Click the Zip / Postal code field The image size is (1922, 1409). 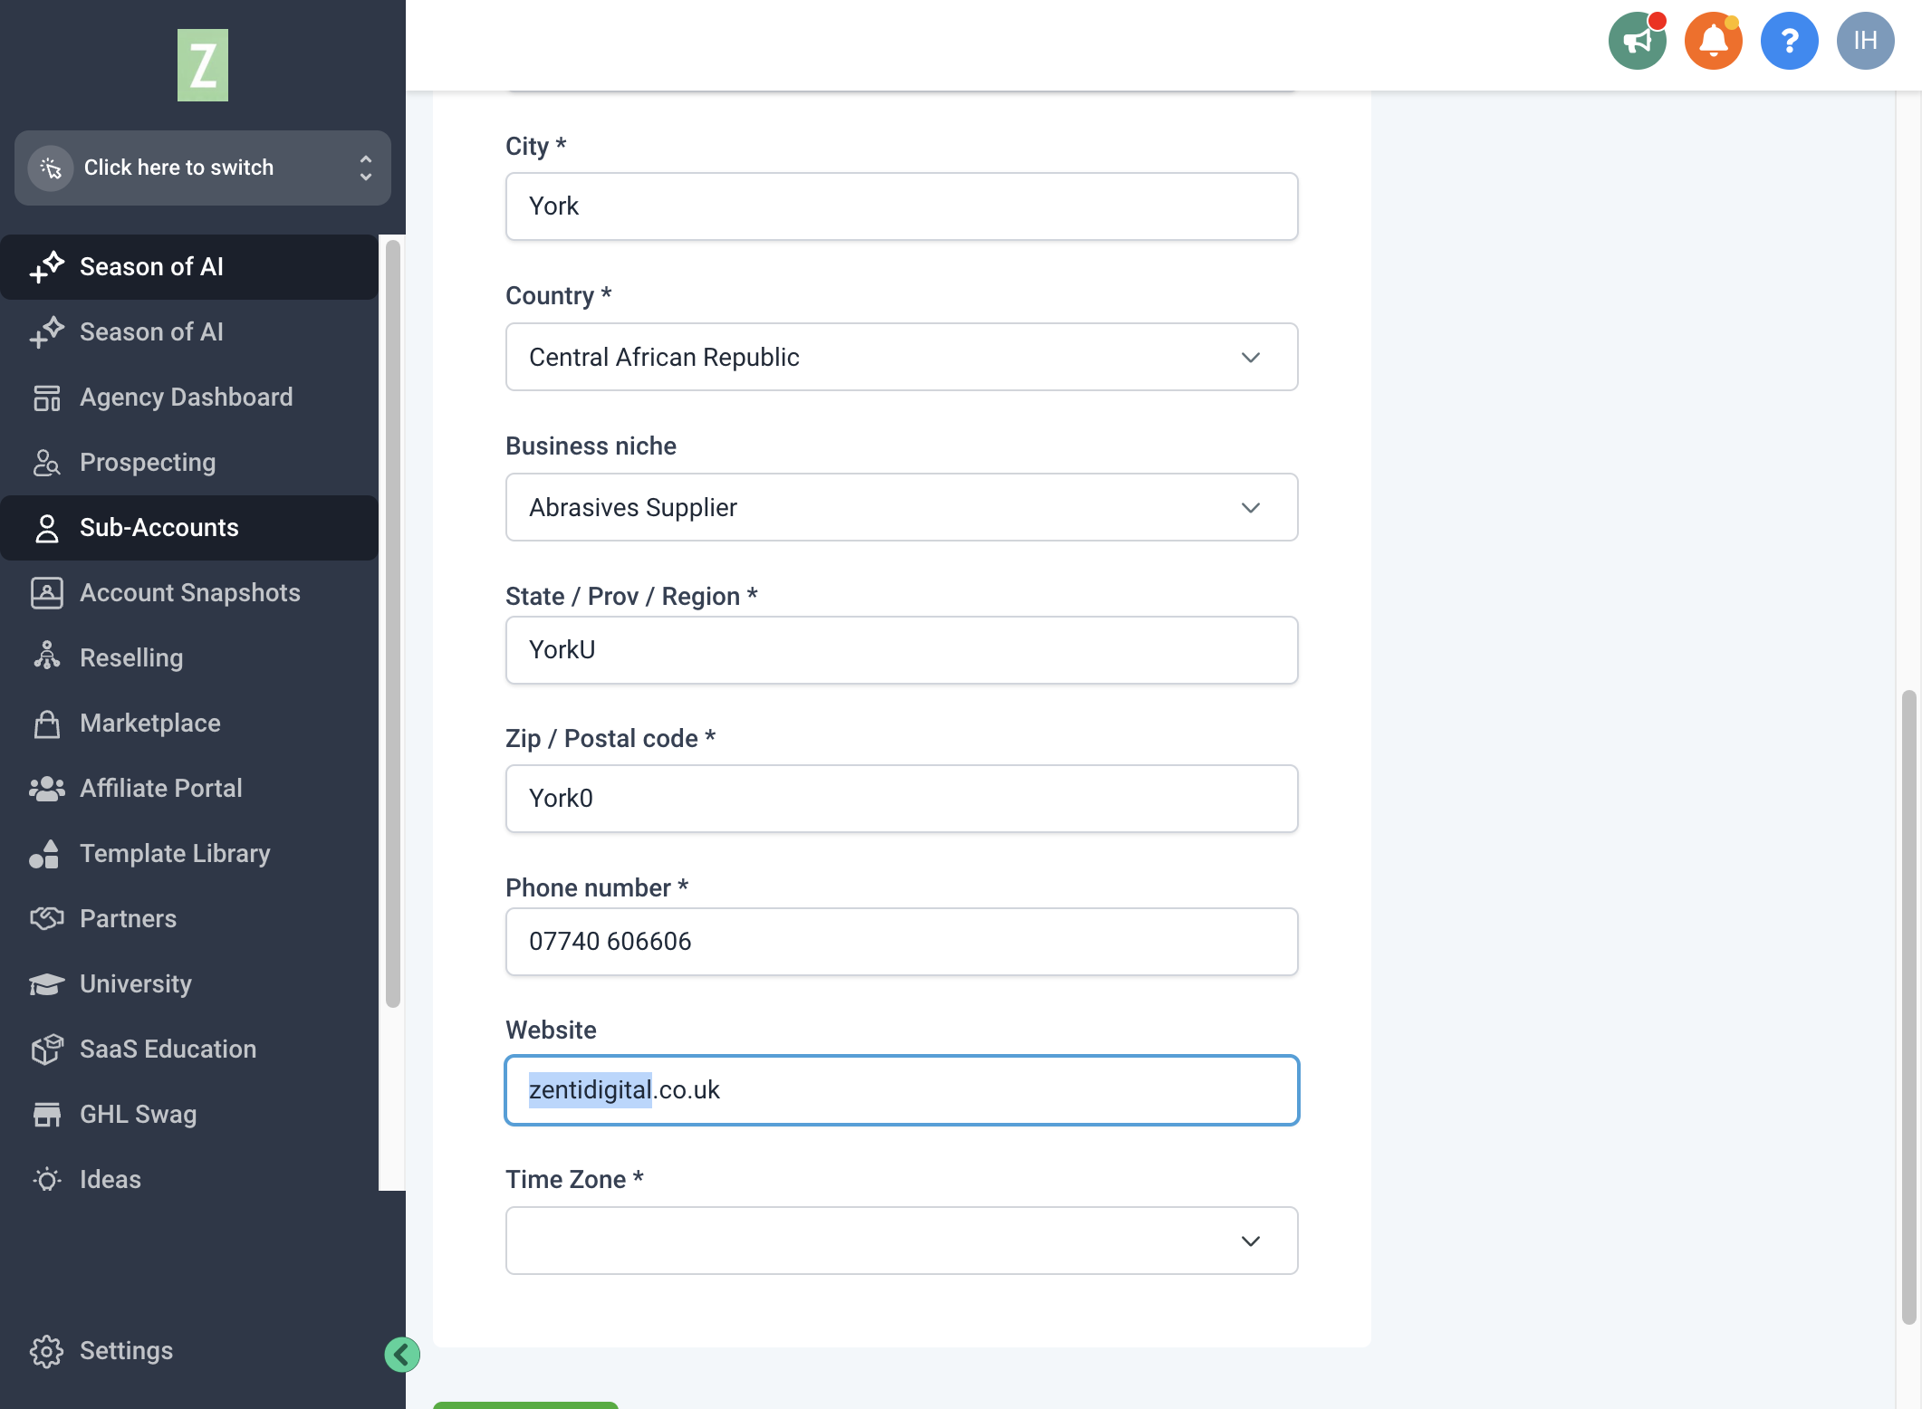point(901,799)
